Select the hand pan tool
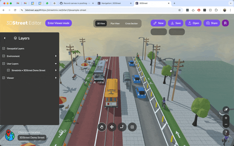The image size is (234, 146). 102,127
